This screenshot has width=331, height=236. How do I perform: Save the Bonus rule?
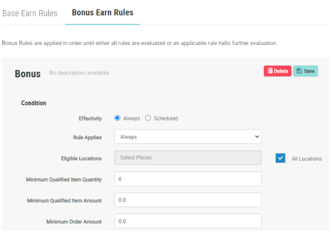306,71
